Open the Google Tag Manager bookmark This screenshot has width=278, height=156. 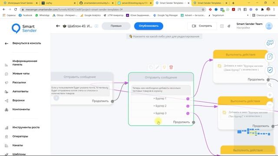click(x=165, y=16)
